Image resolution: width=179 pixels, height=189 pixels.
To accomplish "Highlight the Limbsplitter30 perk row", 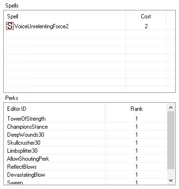I will coord(85,151).
